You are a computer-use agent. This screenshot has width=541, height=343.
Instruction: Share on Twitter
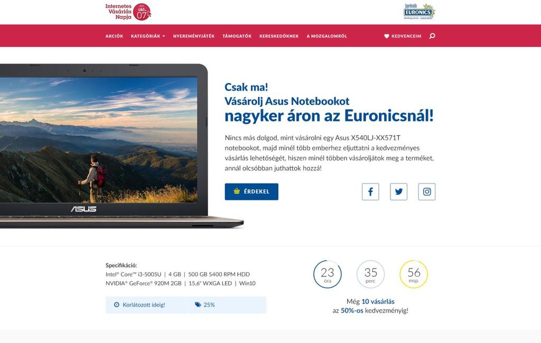coord(398,192)
